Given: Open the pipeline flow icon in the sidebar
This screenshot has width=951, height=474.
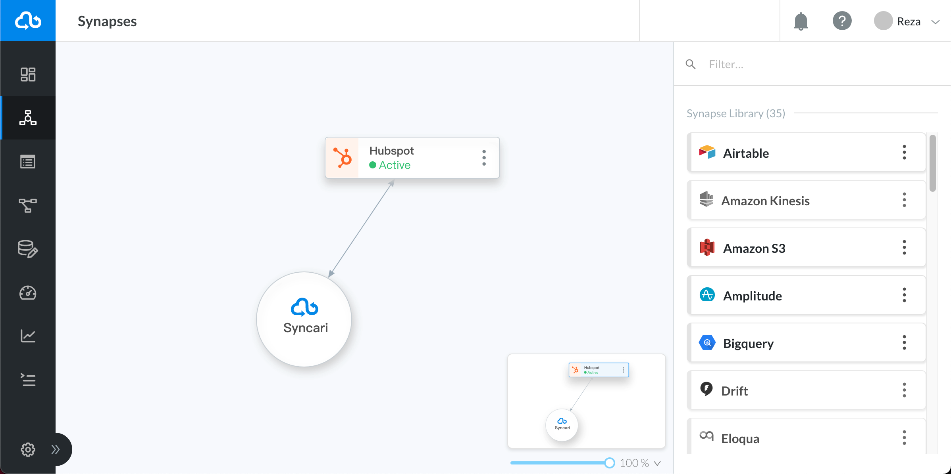Looking at the screenshot, I should coord(28,206).
